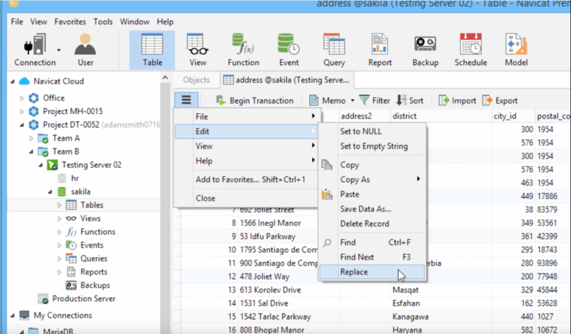Choose Replace in Edit submenu
This screenshot has height=334, width=571.
click(x=372, y=272)
